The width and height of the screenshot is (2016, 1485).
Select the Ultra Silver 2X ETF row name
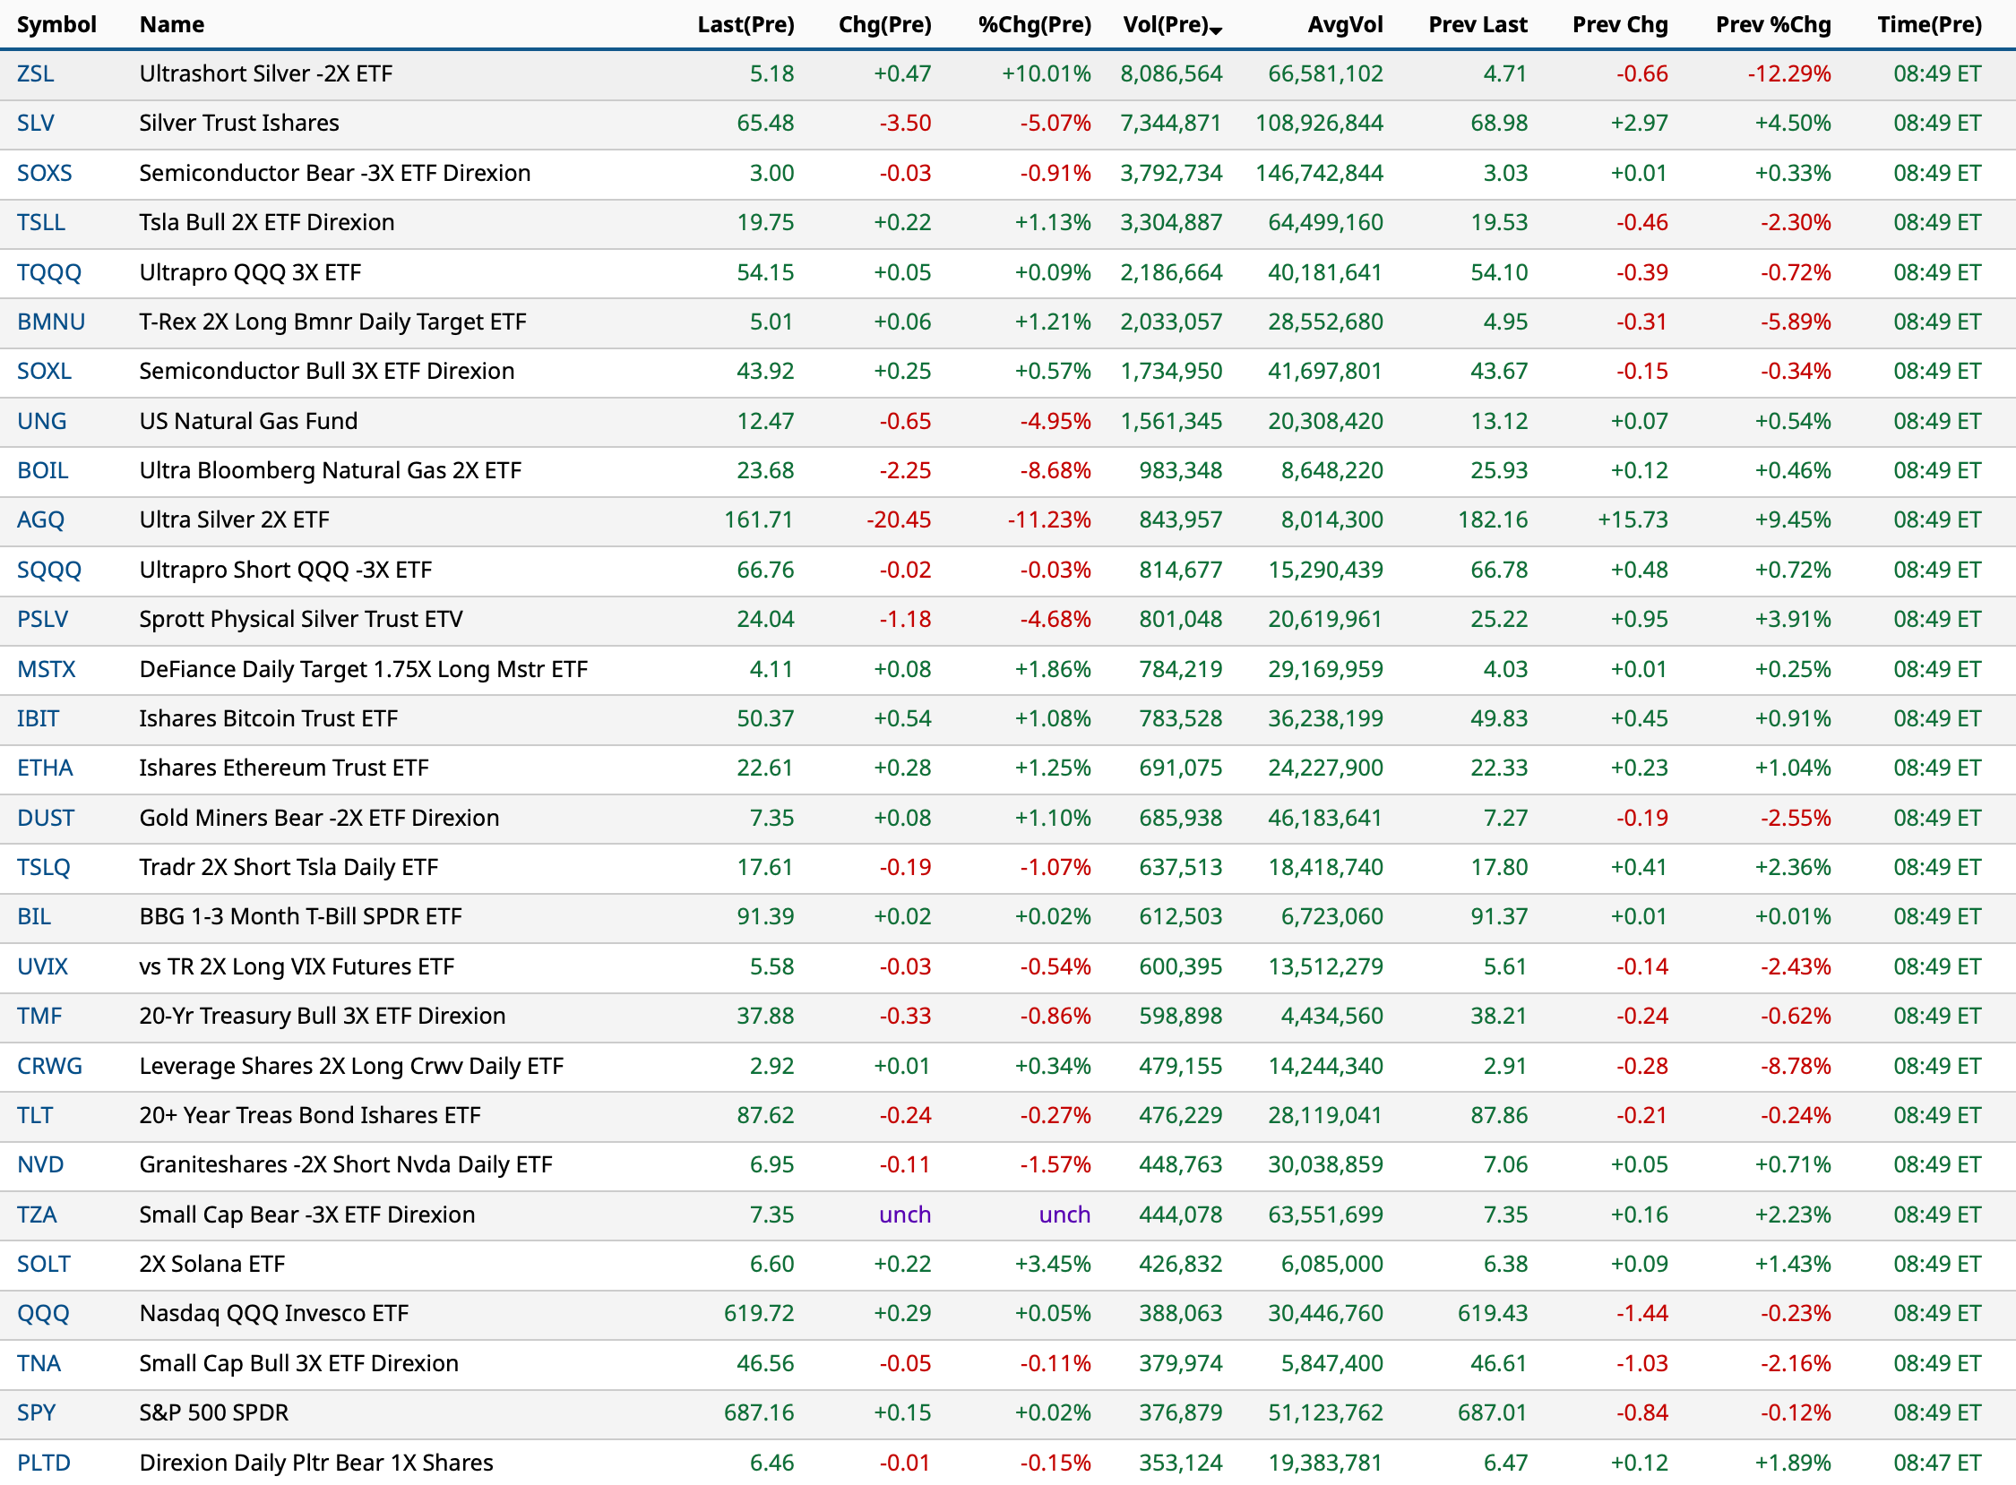[234, 519]
